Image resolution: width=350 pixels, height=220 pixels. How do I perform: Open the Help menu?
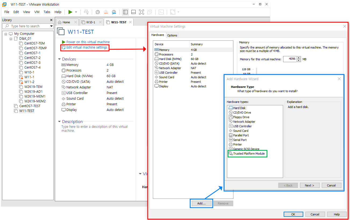click(58, 12)
